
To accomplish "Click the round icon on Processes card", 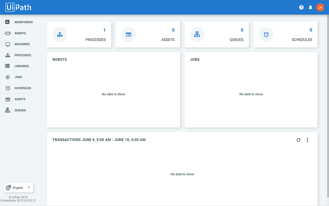I will tap(60, 34).
